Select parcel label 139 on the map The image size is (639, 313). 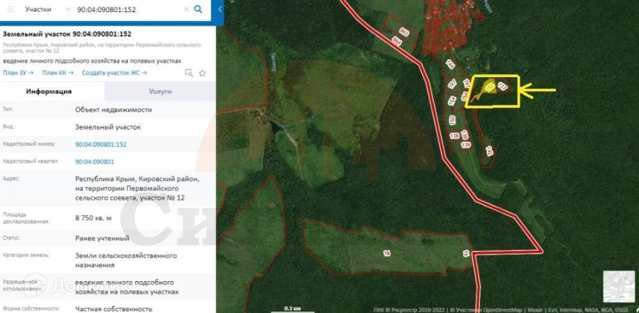[x=465, y=144]
